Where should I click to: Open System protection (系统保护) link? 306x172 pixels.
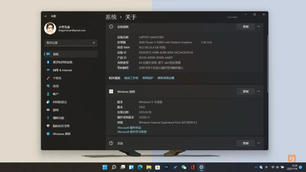pos(148,78)
